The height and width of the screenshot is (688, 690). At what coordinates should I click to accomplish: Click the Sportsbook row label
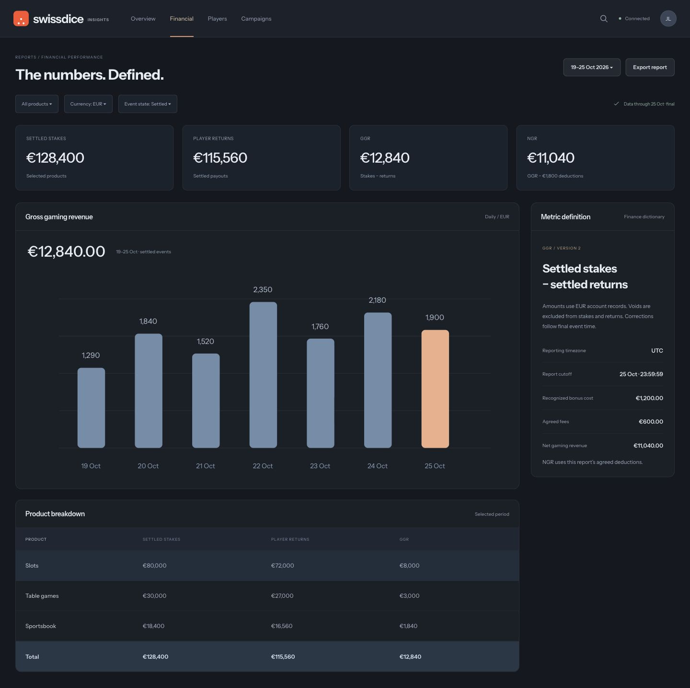point(41,626)
